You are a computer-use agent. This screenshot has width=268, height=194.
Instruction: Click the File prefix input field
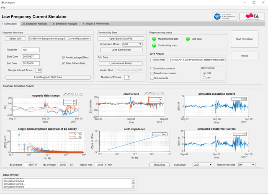coord(31,50)
